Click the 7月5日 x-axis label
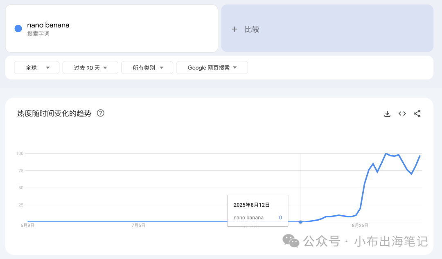The width and height of the screenshot is (442, 259). [138, 225]
